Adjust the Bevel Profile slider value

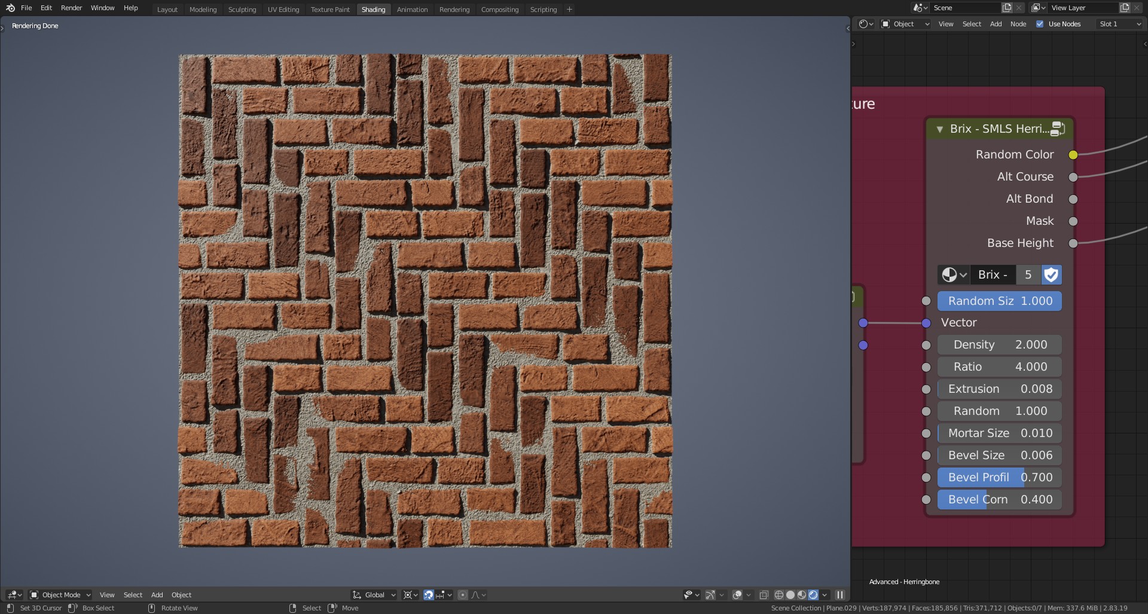(x=999, y=477)
